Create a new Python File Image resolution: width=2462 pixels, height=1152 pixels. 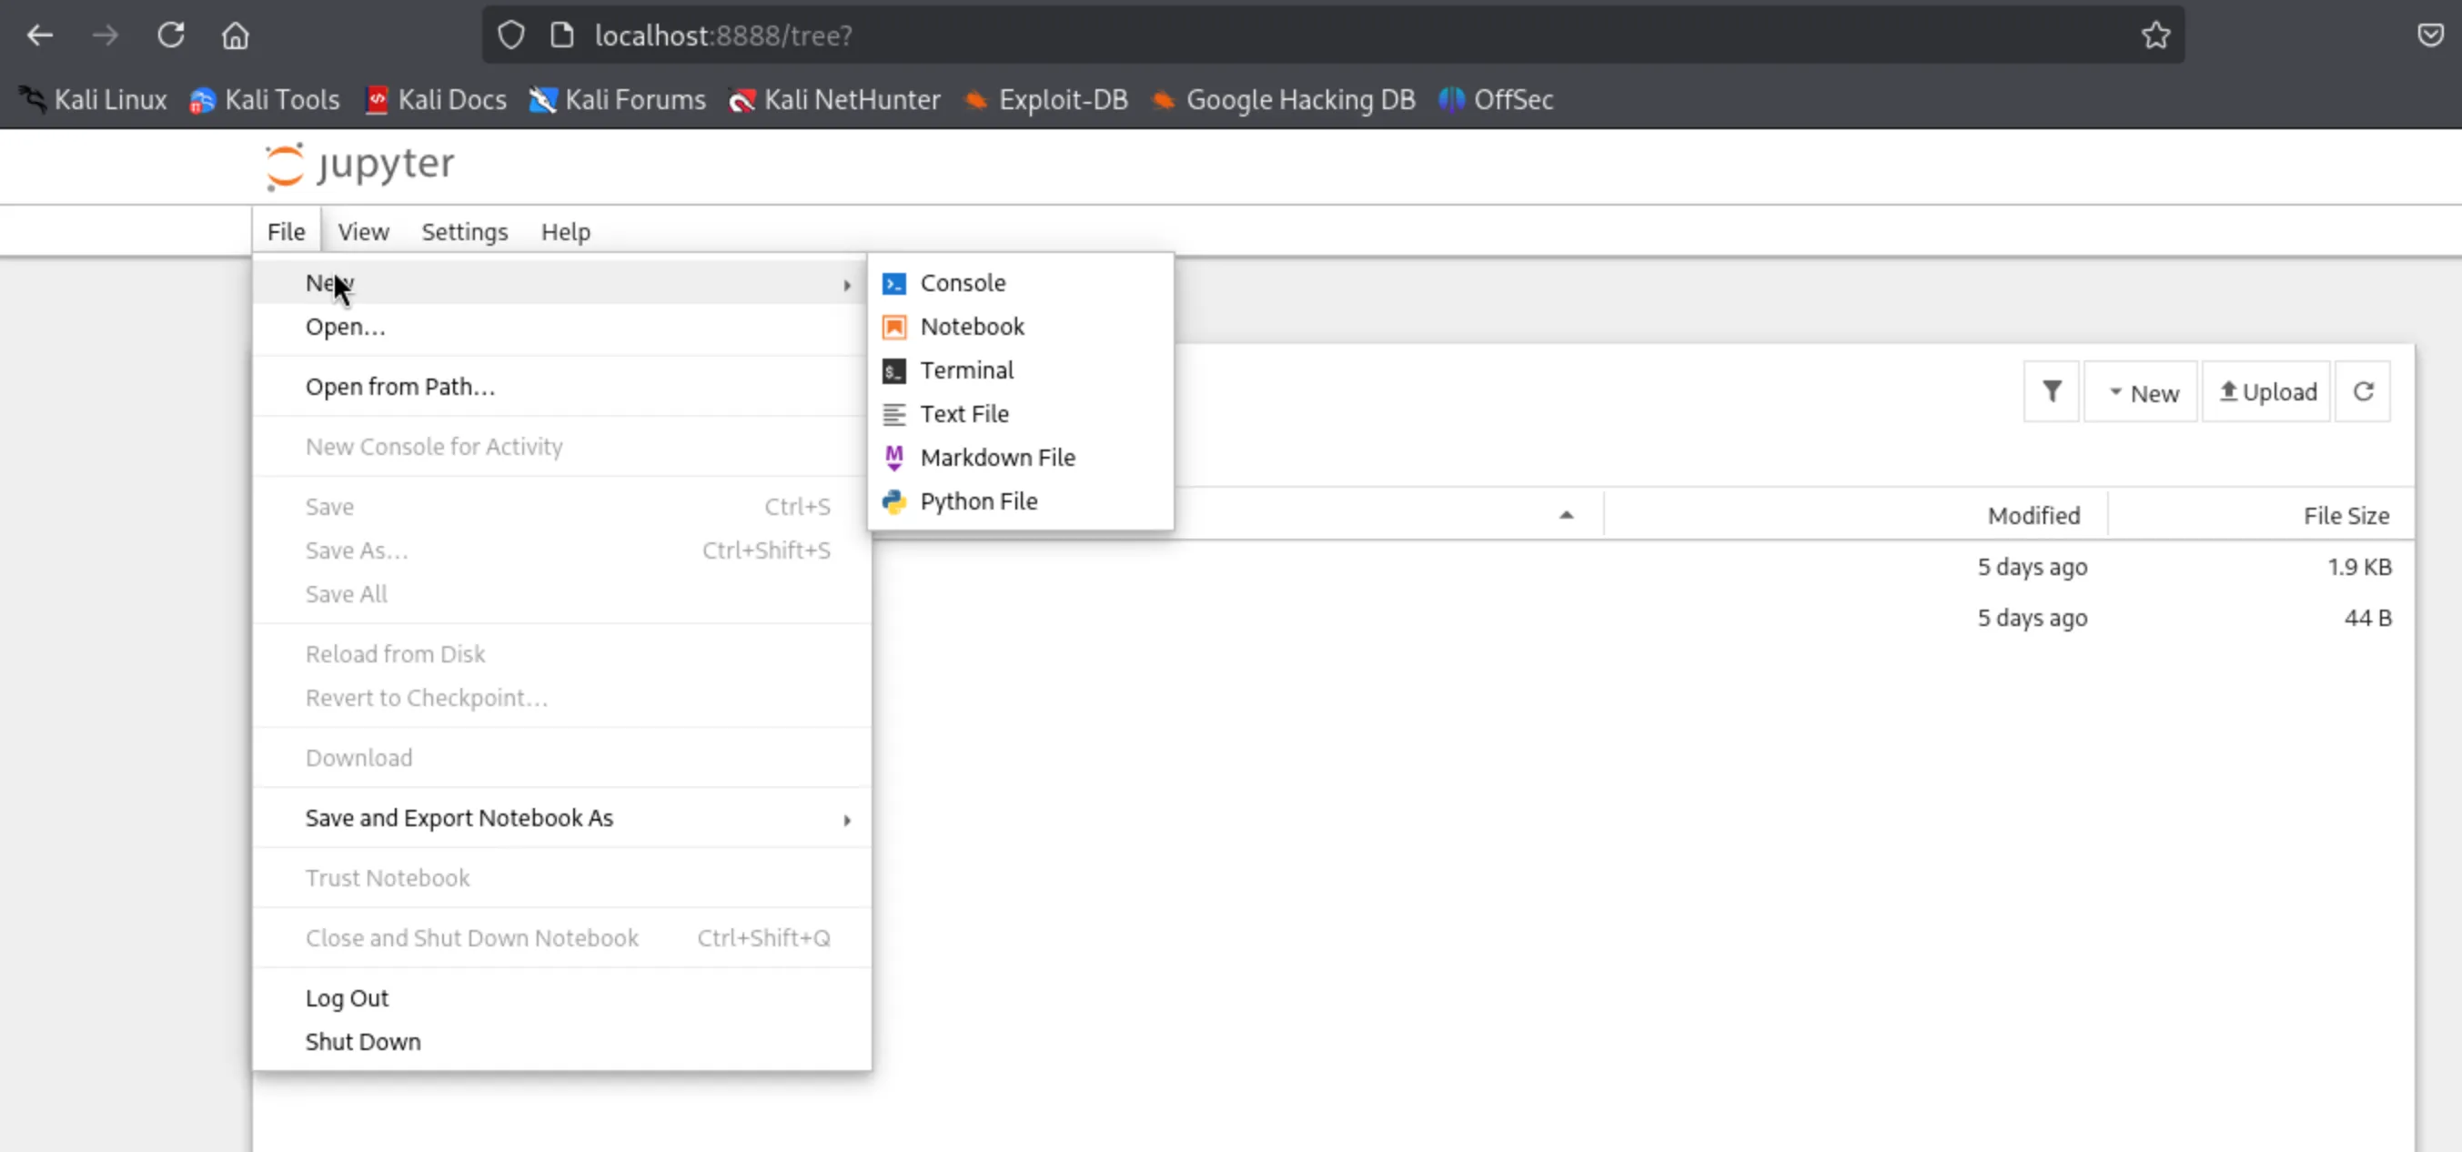pos(978,502)
